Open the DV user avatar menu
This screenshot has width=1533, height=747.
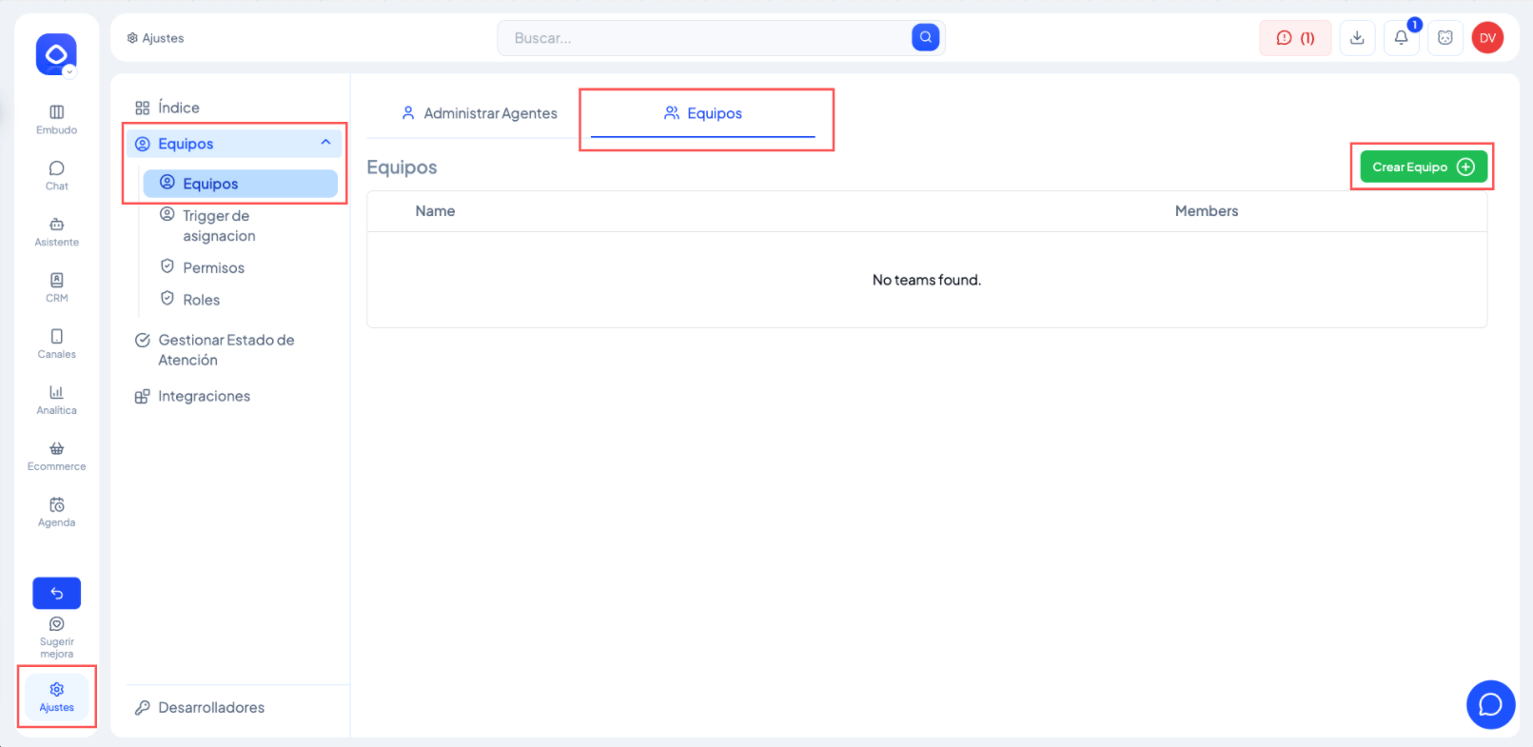point(1487,38)
